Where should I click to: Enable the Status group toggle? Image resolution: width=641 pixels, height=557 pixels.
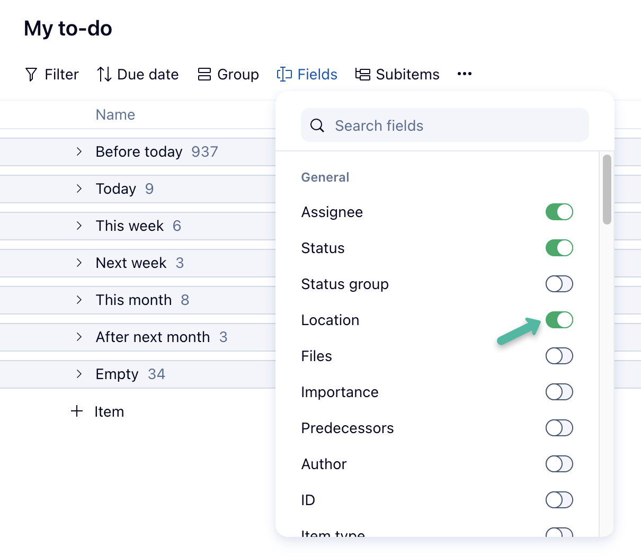coord(559,284)
